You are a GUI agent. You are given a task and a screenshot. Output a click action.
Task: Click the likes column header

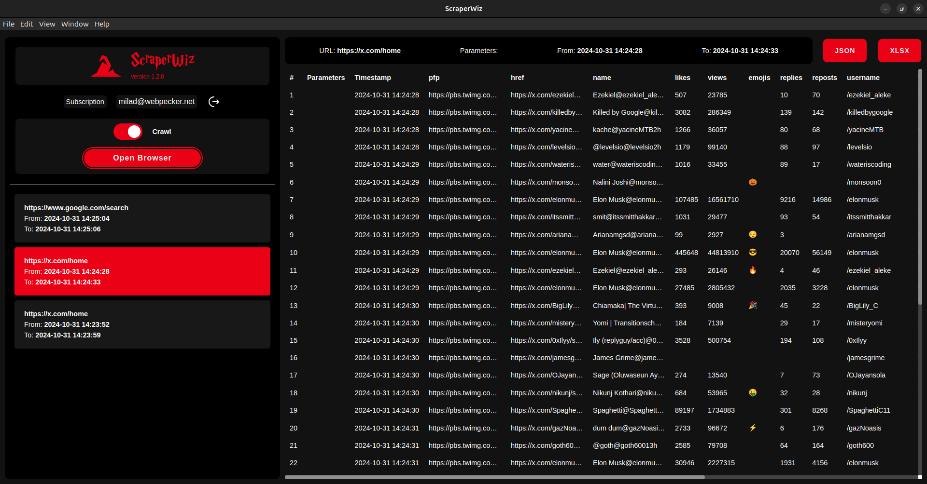pos(683,78)
